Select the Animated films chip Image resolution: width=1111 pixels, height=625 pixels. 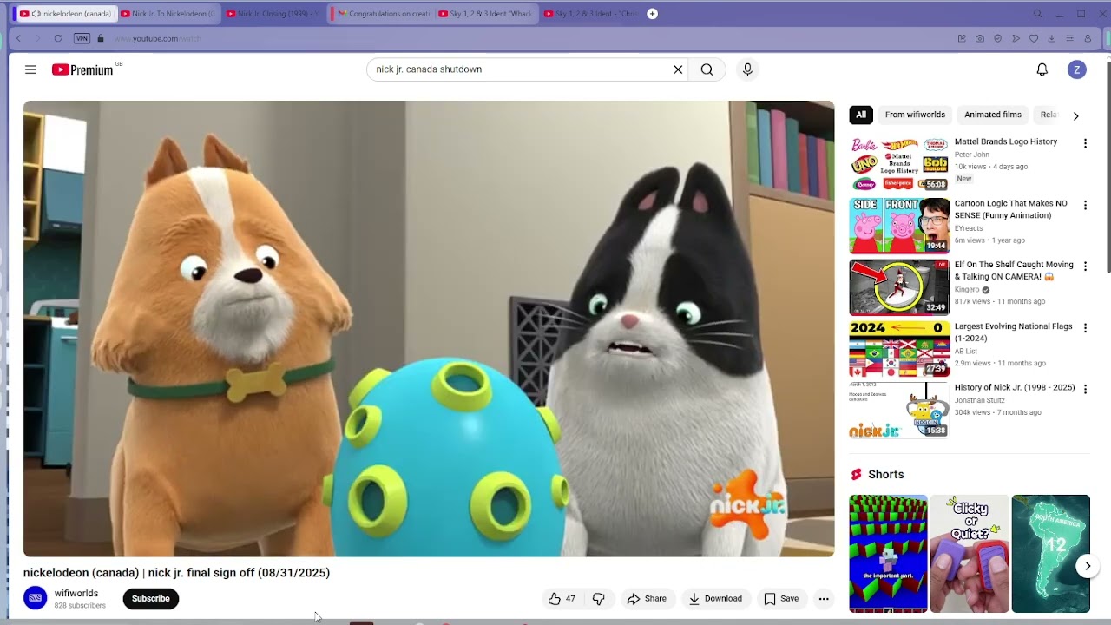(x=993, y=115)
